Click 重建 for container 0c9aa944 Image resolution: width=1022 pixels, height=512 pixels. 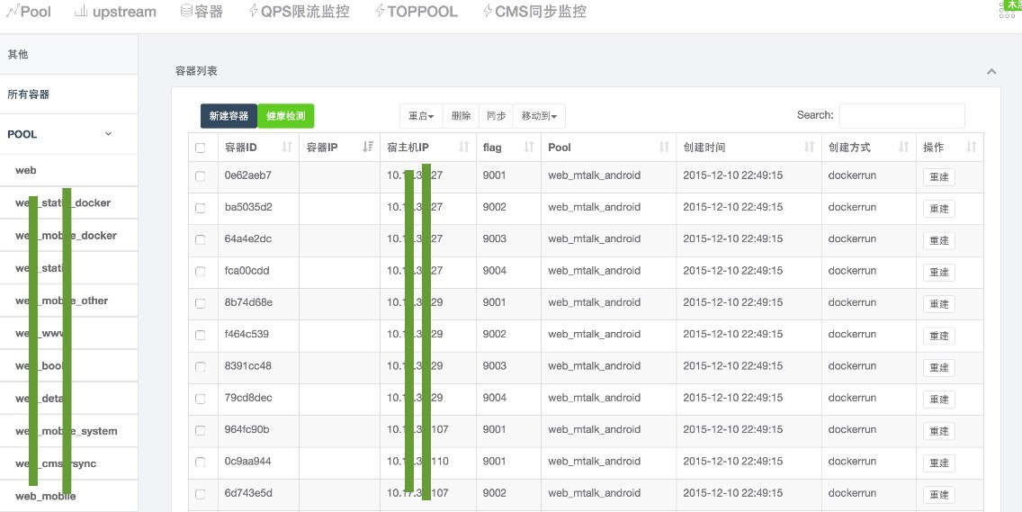(x=939, y=463)
